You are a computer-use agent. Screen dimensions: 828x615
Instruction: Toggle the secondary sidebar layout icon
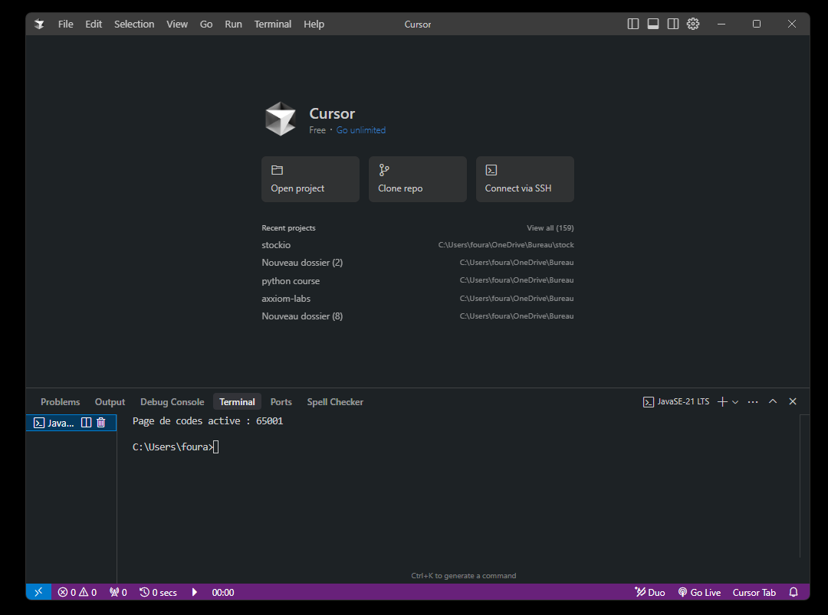click(673, 24)
